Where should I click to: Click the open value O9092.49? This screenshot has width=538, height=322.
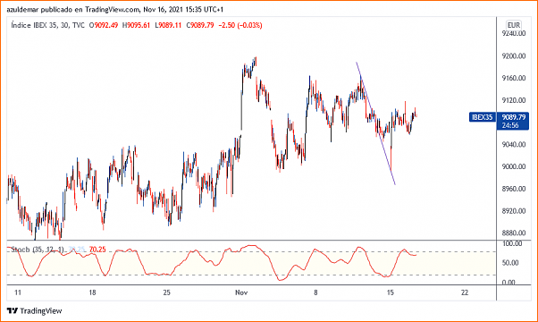[x=104, y=25]
